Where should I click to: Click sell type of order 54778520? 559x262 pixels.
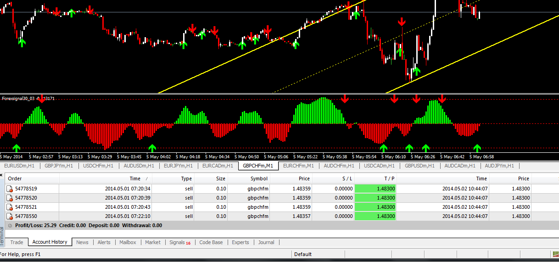pyautogui.click(x=189, y=198)
